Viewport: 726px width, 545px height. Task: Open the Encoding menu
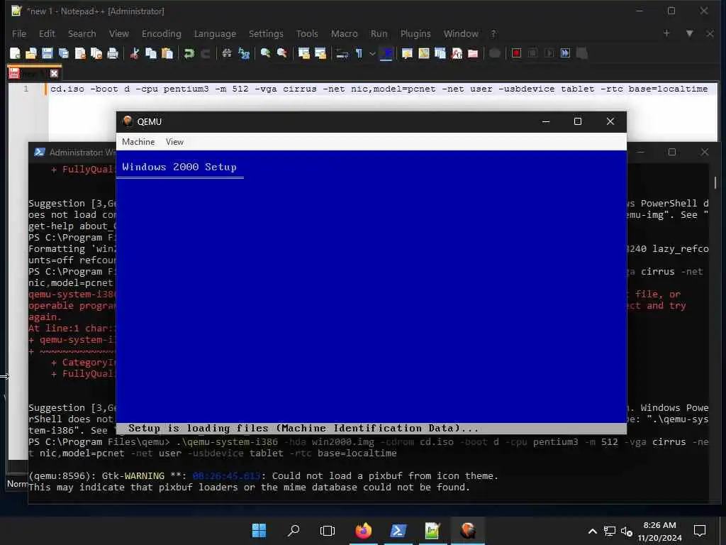coord(162,34)
